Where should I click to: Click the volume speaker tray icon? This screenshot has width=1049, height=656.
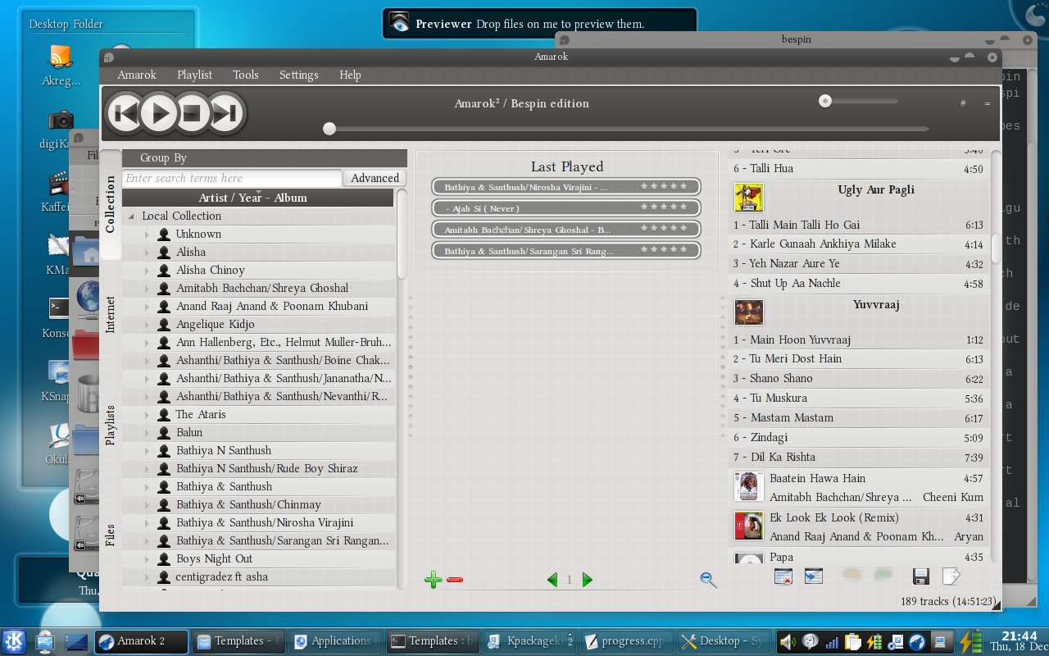[788, 641]
